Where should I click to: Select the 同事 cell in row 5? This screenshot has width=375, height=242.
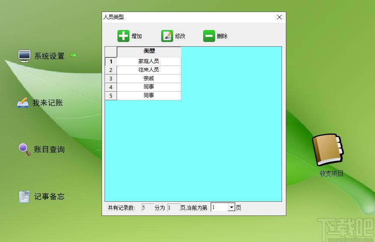point(149,96)
